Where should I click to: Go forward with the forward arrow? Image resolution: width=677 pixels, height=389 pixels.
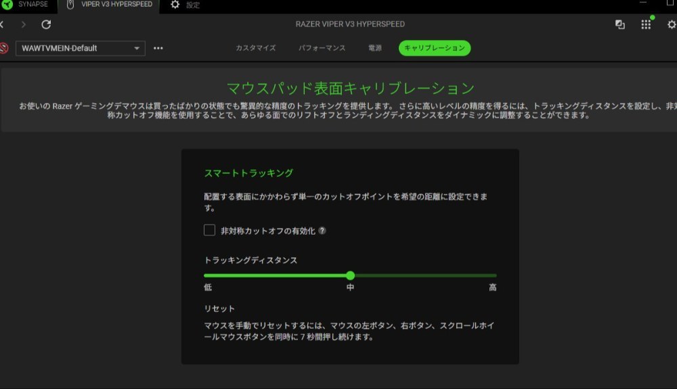[23, 24]
